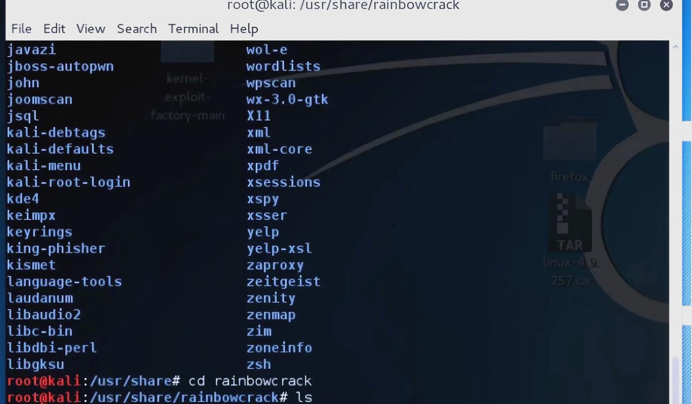Click the 'wpscan' entry
Image resolution: width=692 pixels, height=404 pixels.
(x=271, y=83)
